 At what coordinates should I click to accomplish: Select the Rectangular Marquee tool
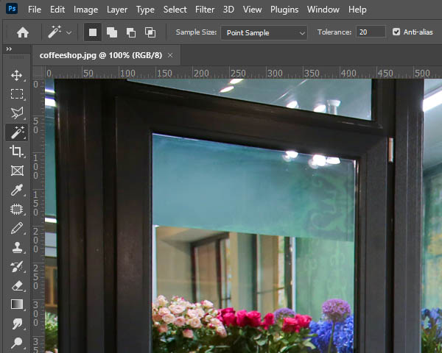point(17,94)
